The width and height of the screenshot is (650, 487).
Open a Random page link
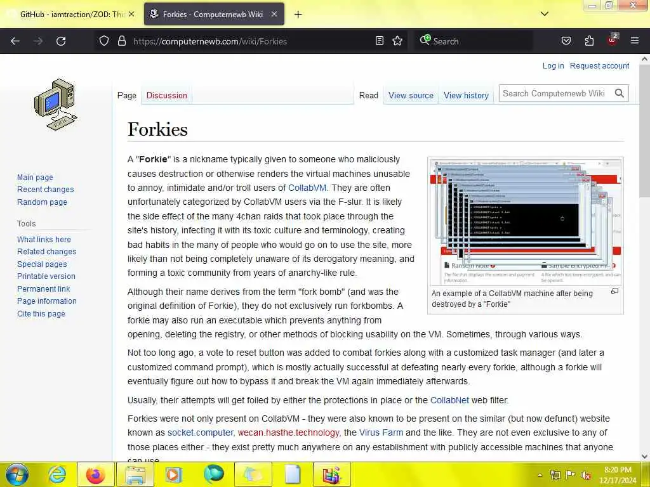coord(42,202)
